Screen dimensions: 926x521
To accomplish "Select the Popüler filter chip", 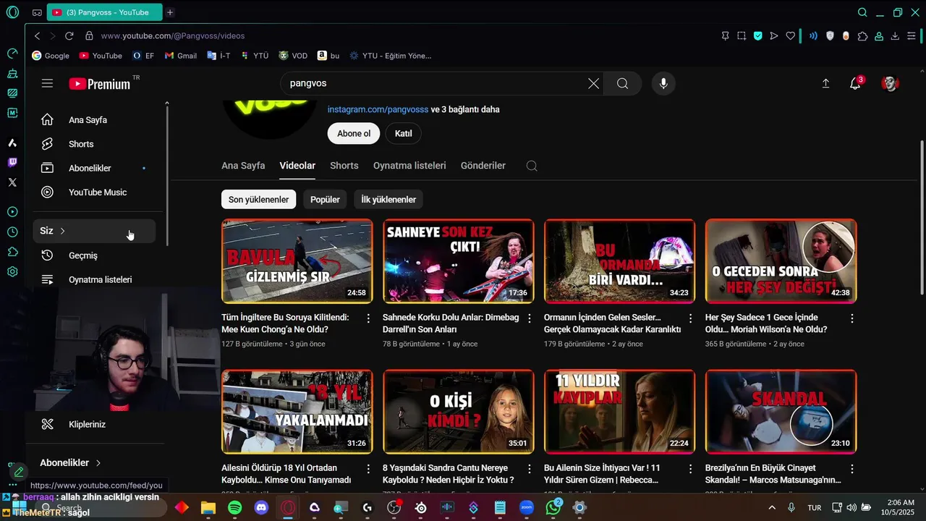I will pos(325,200).
